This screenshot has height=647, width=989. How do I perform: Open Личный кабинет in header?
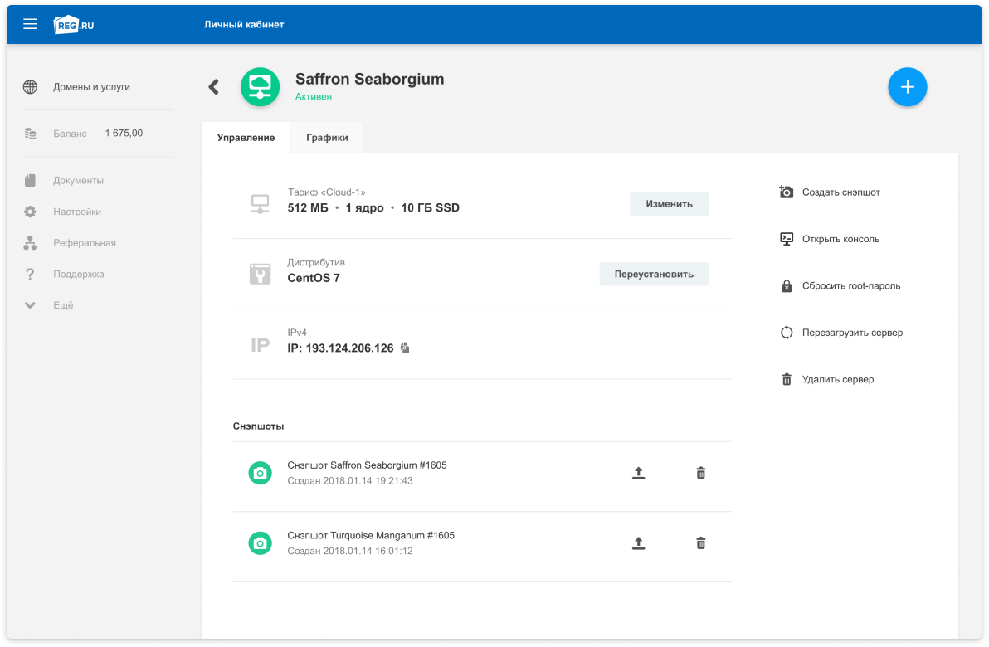click(x=244, y=25)
